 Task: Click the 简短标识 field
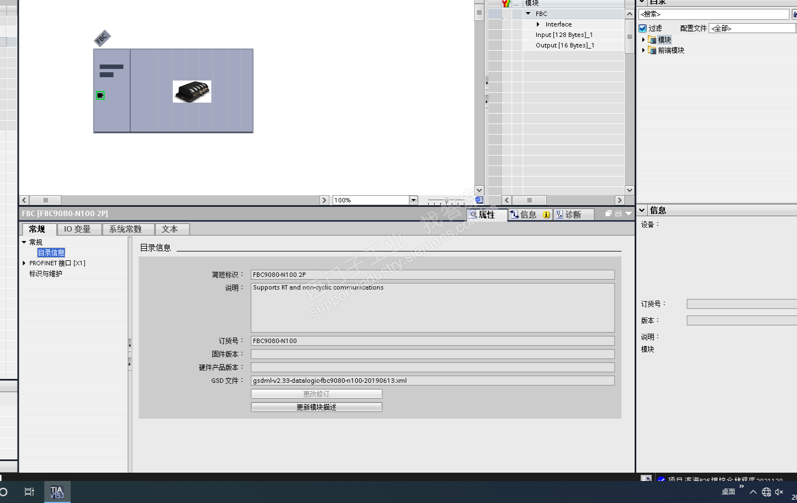[x=432, y=275]
